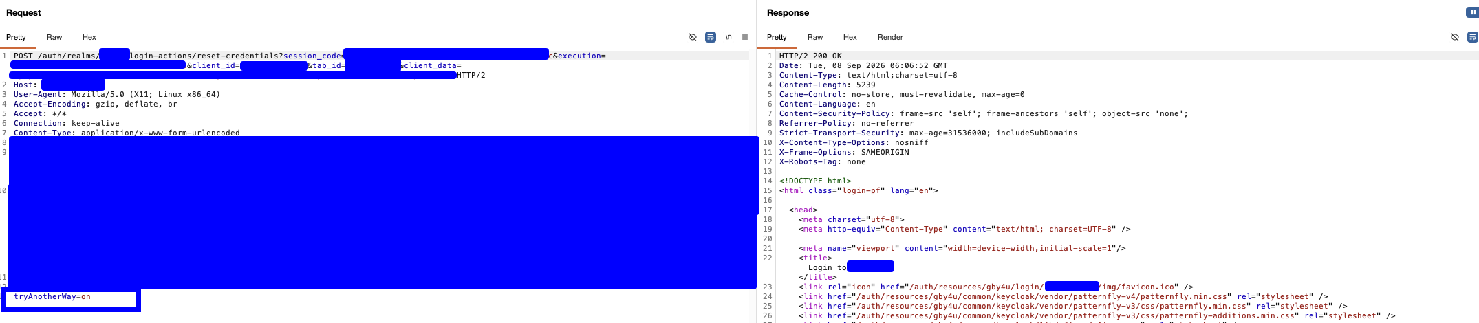Viewport: 1479px width, 323px height.
Task: Click the Content-Security-Policy header line
Action: pyautogui.click(x=984, y=113)
